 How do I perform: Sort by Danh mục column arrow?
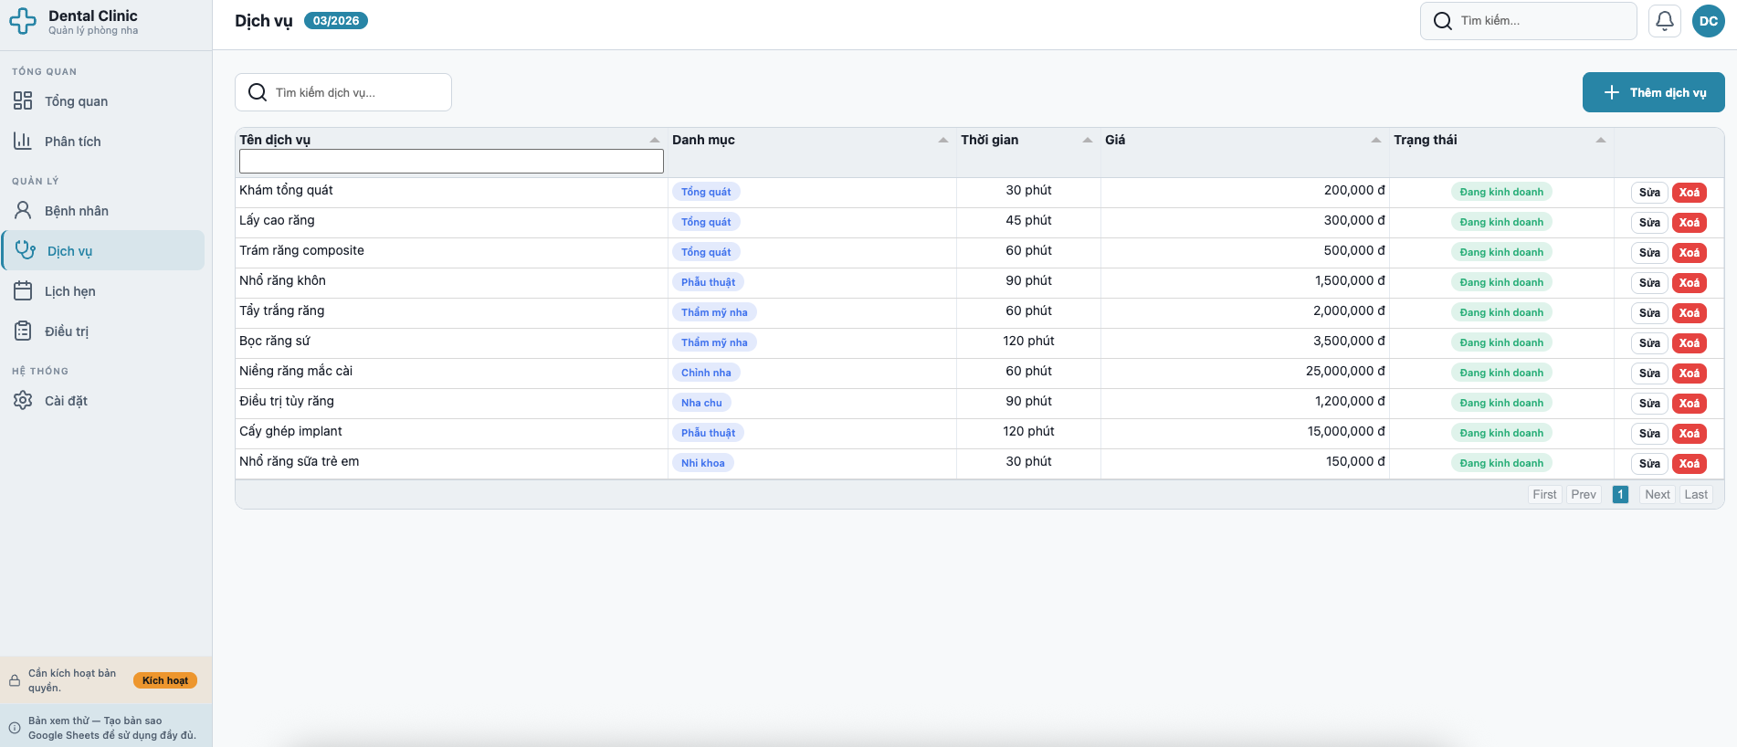pyautogui.click(x=942, y=140)
